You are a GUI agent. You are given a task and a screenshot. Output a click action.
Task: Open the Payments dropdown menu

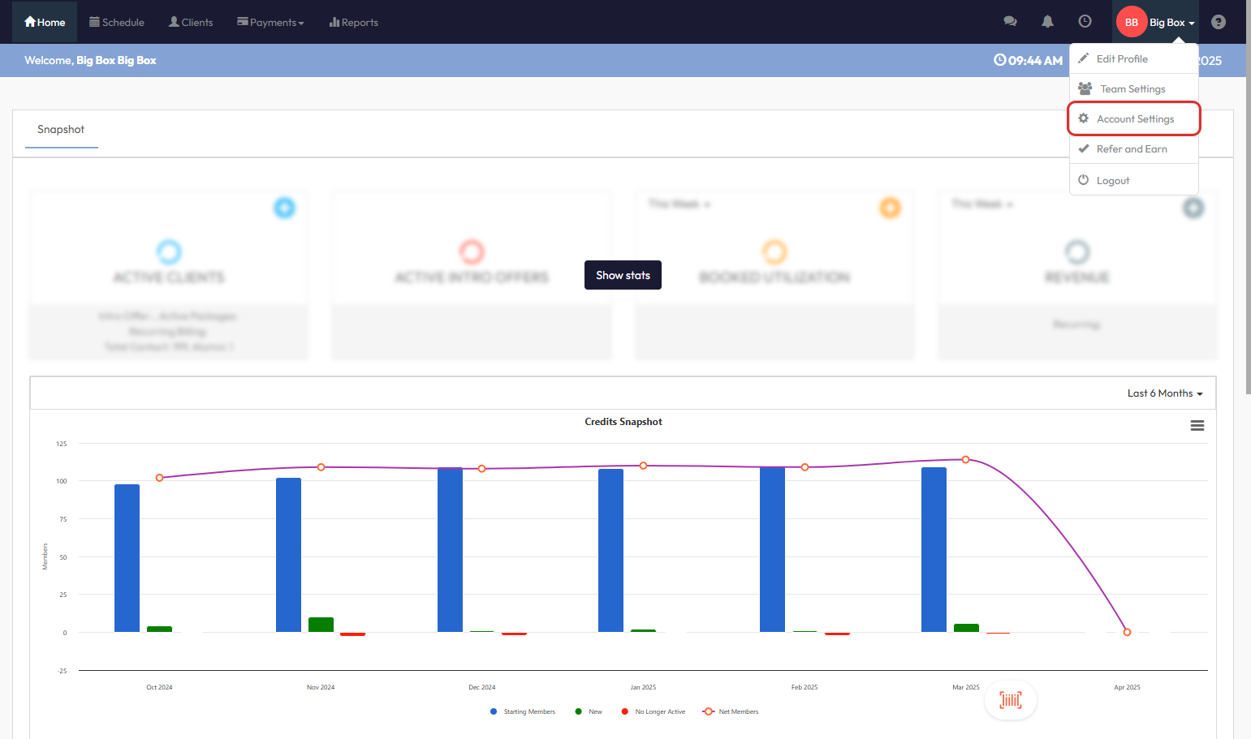[x=270, y=23]
